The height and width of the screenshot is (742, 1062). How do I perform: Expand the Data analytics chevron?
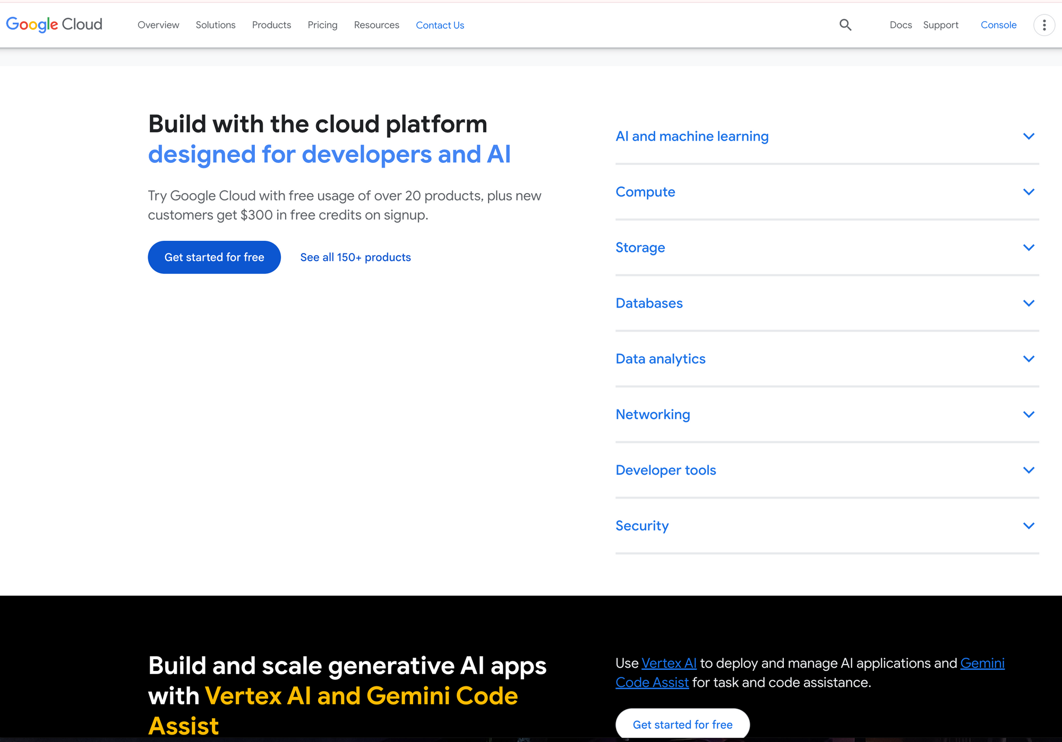(x=1029, y=359)
